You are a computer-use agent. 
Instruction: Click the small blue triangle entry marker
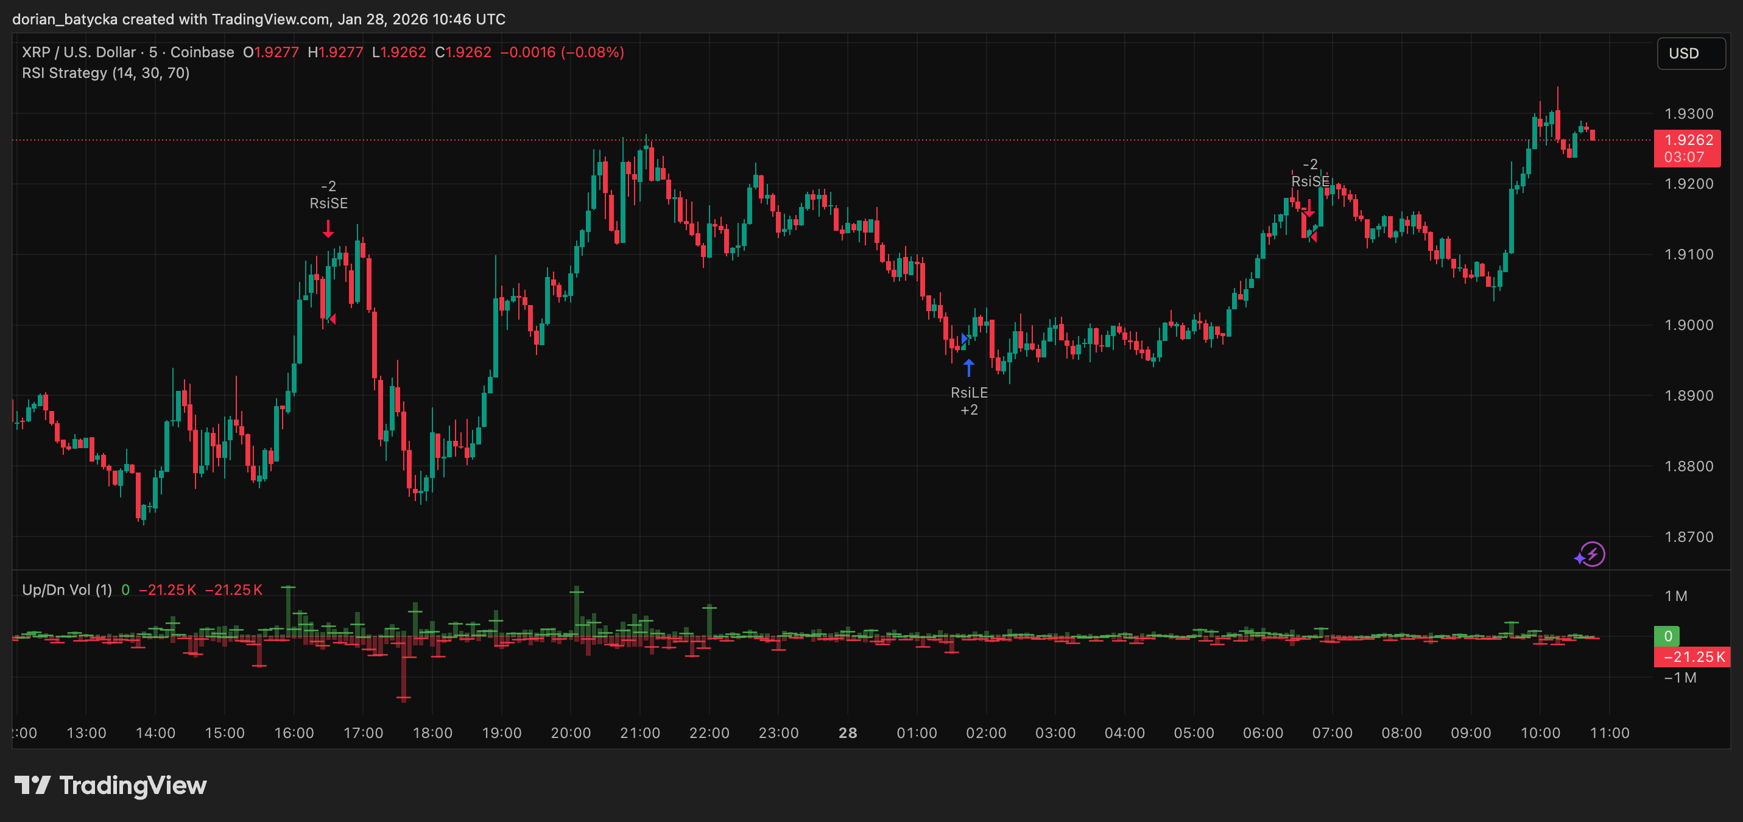tap(964, 339)
